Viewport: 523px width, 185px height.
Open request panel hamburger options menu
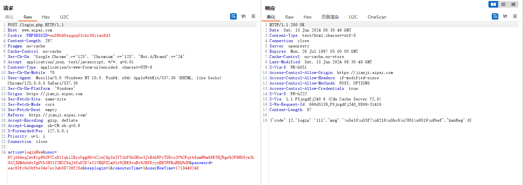pos(253,16)
